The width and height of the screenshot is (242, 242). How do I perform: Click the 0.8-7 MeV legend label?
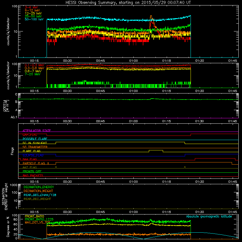tap(33, 71)
